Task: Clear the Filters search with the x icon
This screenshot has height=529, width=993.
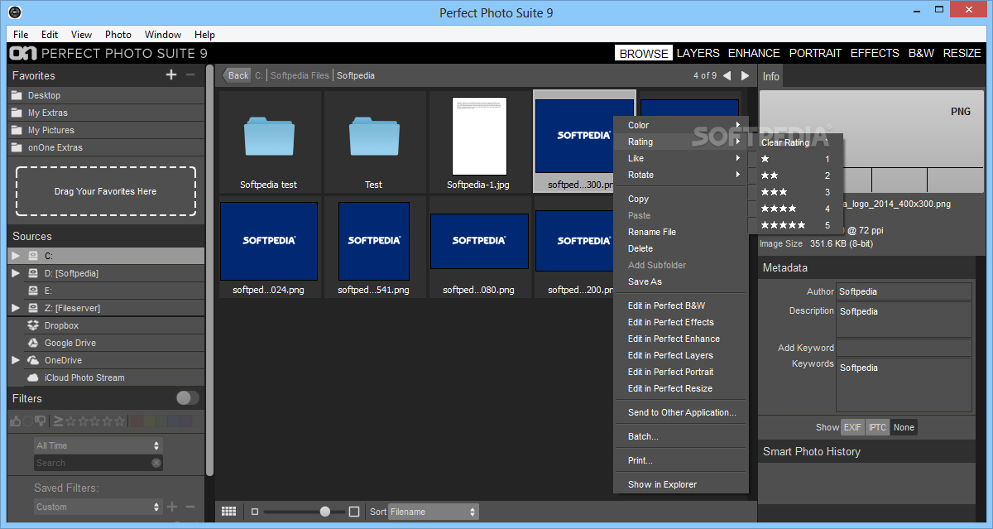Action: pos(156,463)
